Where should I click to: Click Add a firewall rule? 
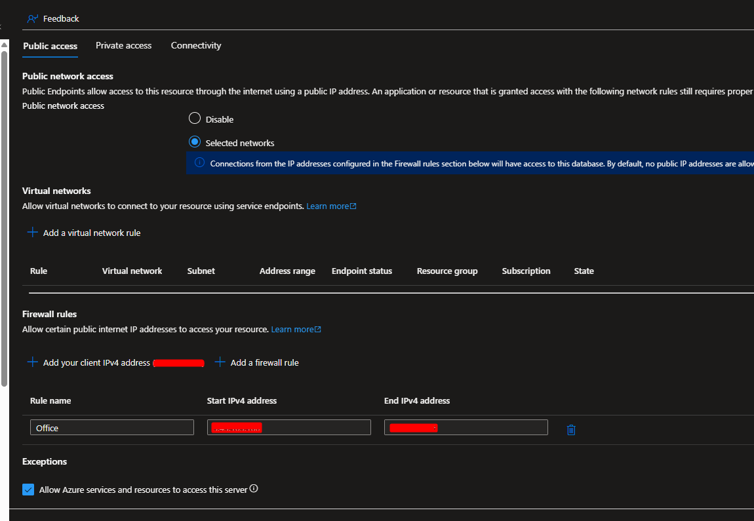click(264, 363)
